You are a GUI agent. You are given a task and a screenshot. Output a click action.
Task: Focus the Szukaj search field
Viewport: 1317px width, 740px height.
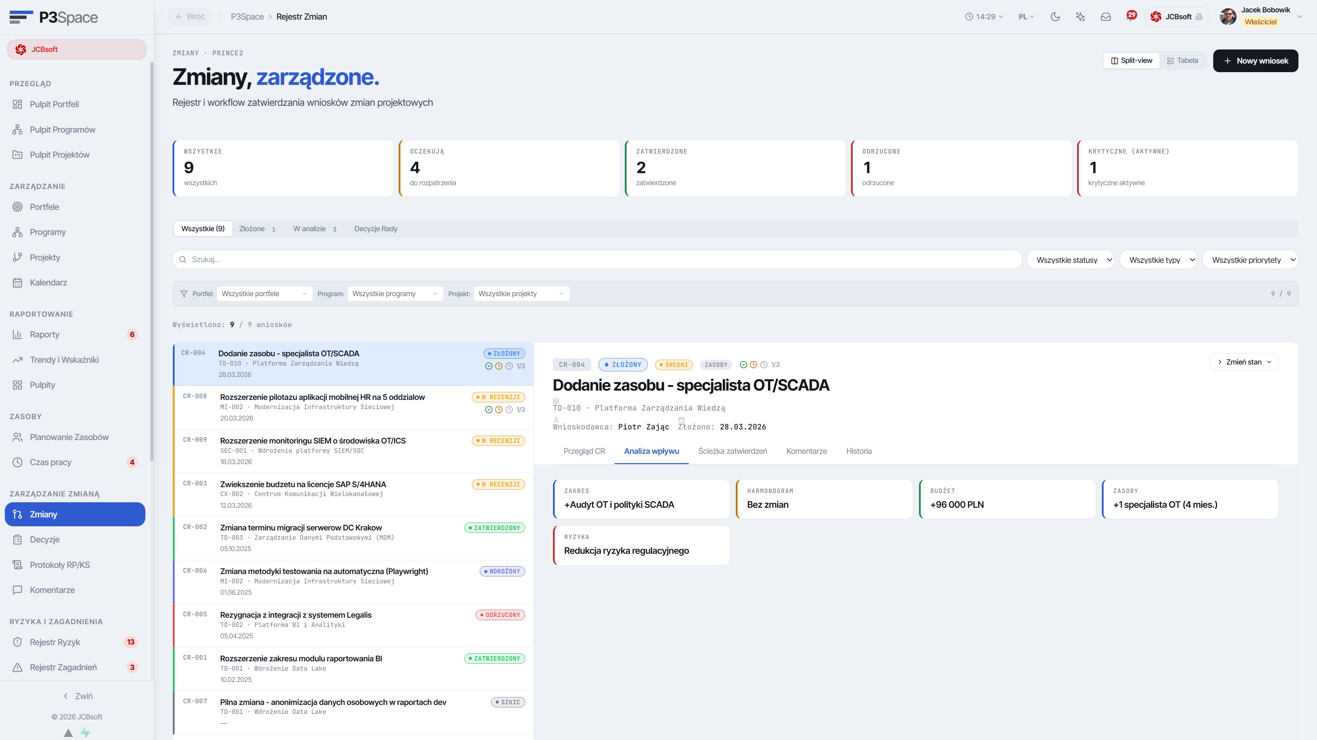[597, 260]
